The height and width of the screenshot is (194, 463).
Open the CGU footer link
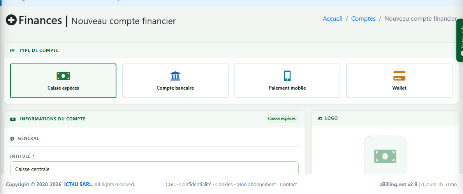(x=171, y=185)
